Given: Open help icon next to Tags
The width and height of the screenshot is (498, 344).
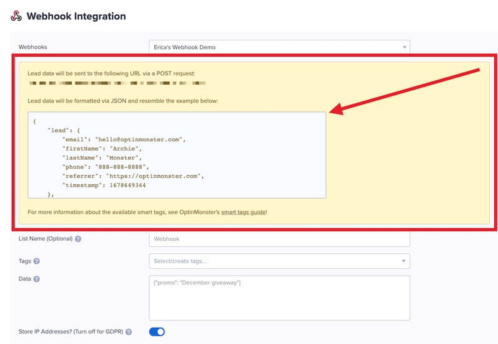Looking at the screenshot, I should click(37, 261).
